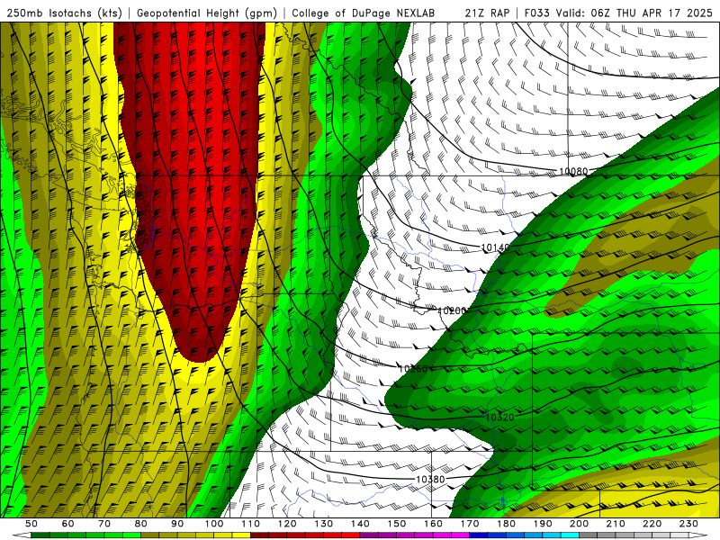Click the 'Geopotential Height (gpm)' title text

(207, 13)
